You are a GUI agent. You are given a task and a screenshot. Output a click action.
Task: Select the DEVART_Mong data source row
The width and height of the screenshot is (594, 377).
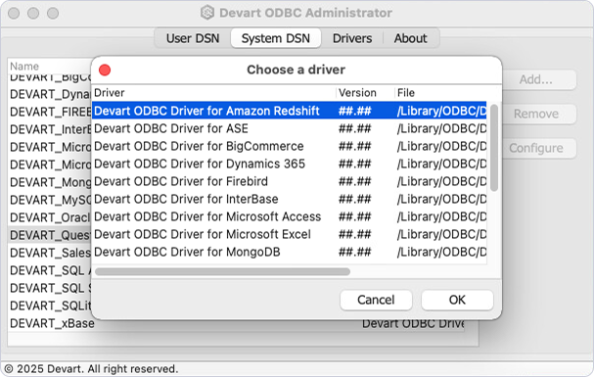pyautogui.click(x=50, y=182)
